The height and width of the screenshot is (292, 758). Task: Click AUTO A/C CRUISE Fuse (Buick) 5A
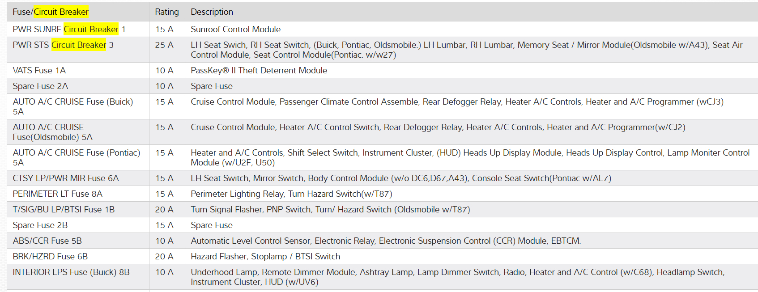point(72,106)
